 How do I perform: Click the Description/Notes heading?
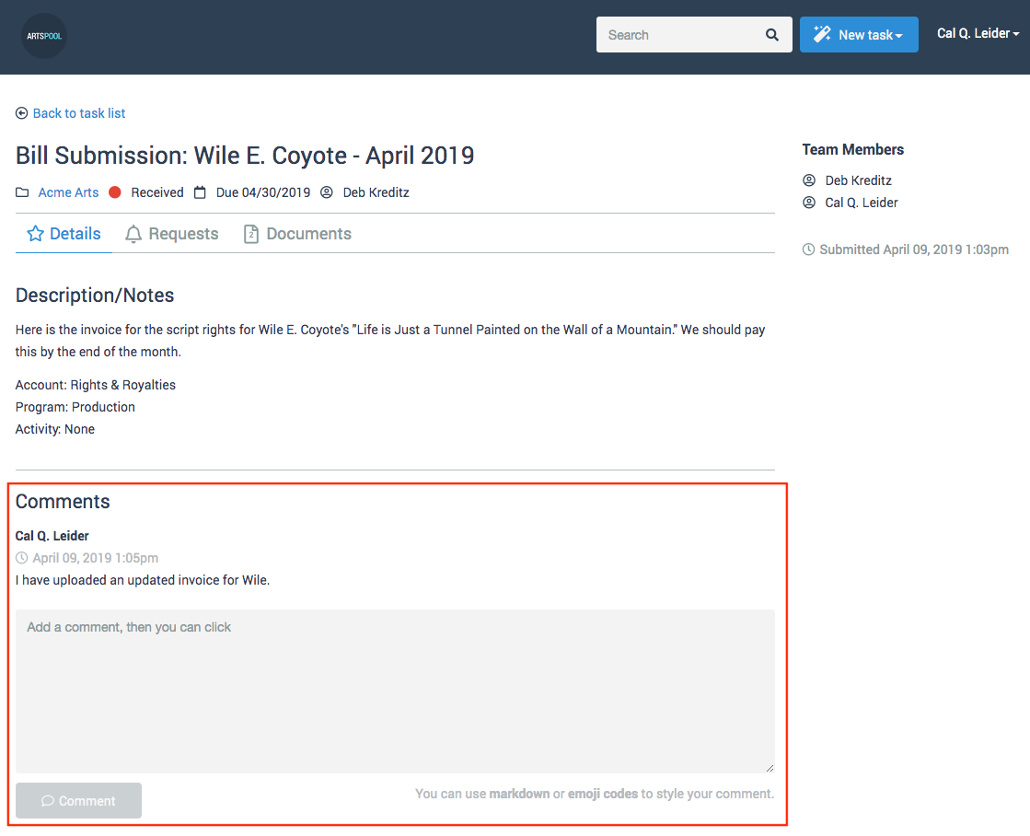tap(95, 296)
